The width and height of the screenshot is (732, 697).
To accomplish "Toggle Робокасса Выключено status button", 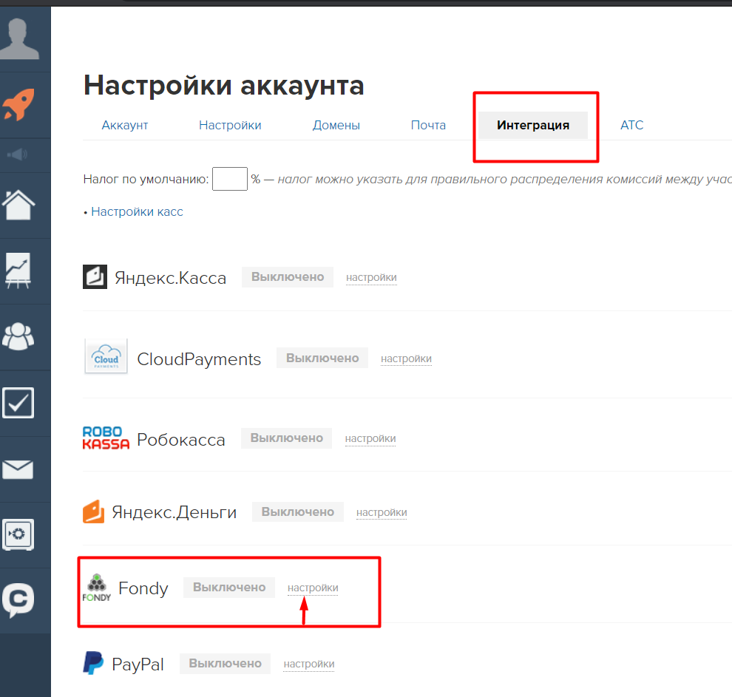I will tap(287, 438).
